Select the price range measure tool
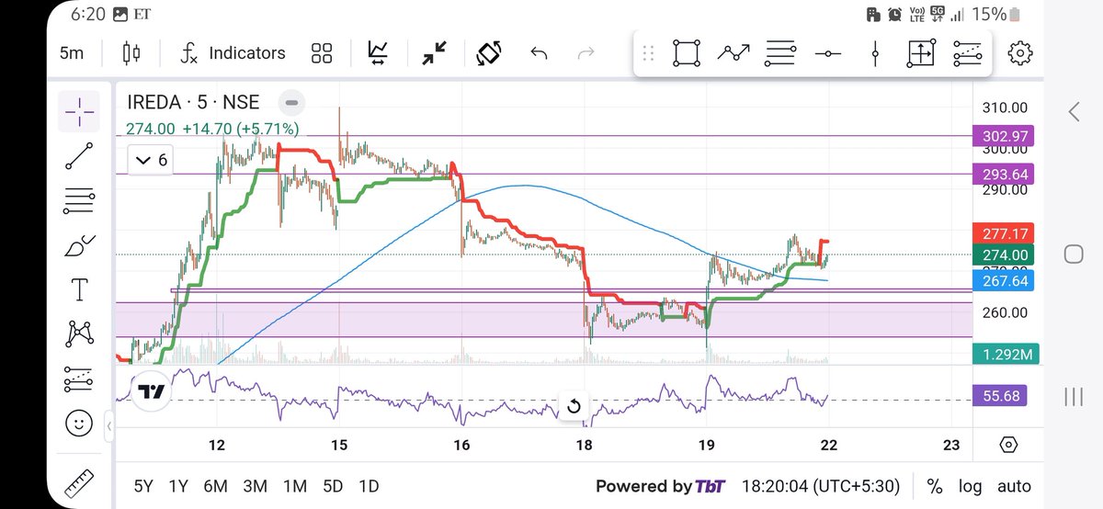 (x=921, y=53)
